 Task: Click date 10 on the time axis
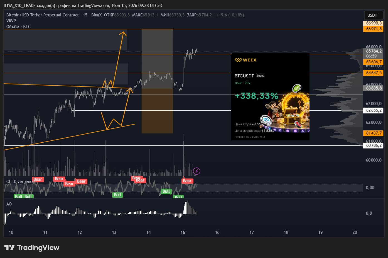(11, 232)
